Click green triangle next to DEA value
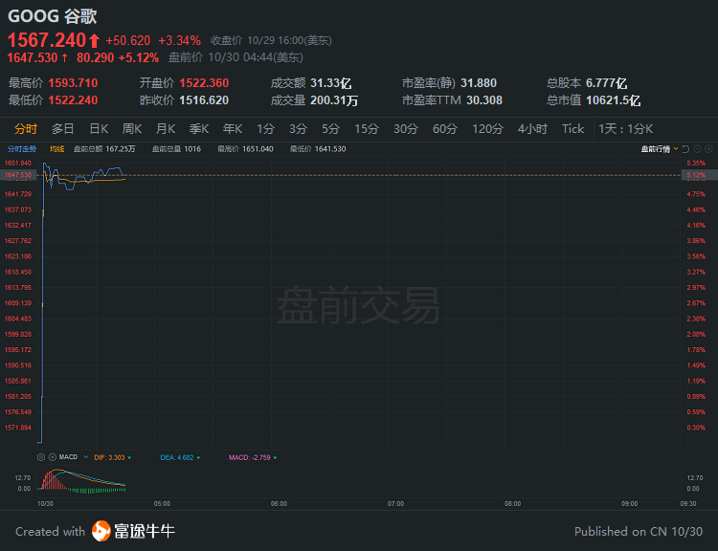Image resolution: width=718 pixels, height=551 pixels. point(198,457)
